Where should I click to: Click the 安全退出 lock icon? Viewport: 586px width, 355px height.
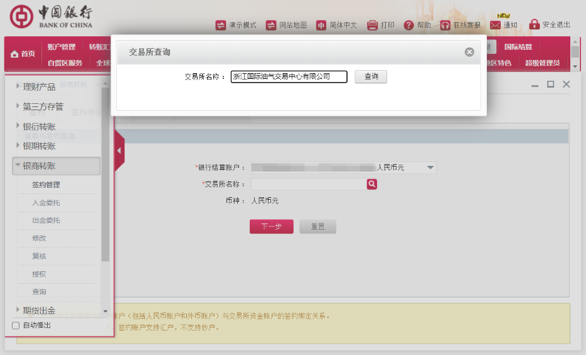(535, 24)
